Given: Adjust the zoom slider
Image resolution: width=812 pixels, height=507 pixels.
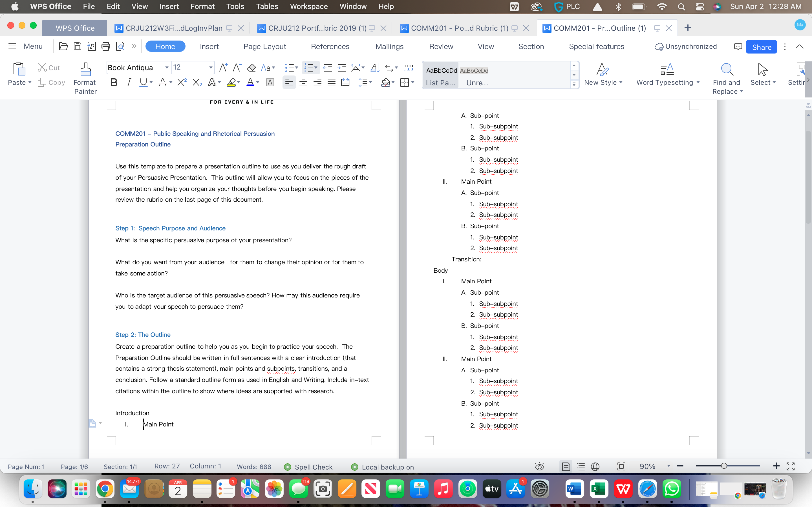Looking at the screenshot, I should [724, 466].
